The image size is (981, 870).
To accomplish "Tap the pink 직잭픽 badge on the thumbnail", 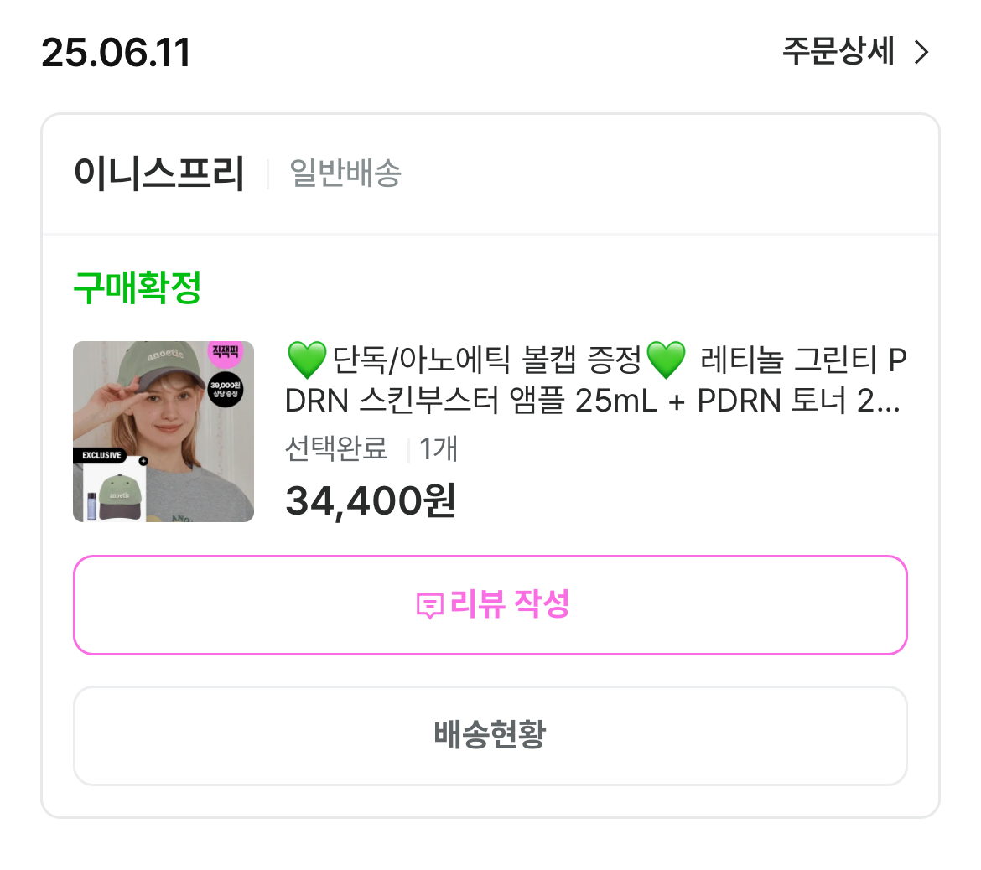I will pyautogui.click(x=225, y=352).
